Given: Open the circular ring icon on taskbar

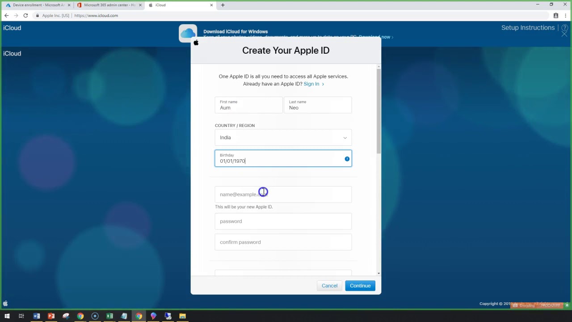Looking at the screenshot, I should click(x=95, y=316).
